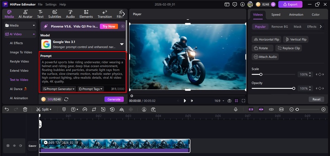Zoom in the timeline with plus icon
Image resolution: width=330 pixels, height=156 pixels.
tap(323, 109)
